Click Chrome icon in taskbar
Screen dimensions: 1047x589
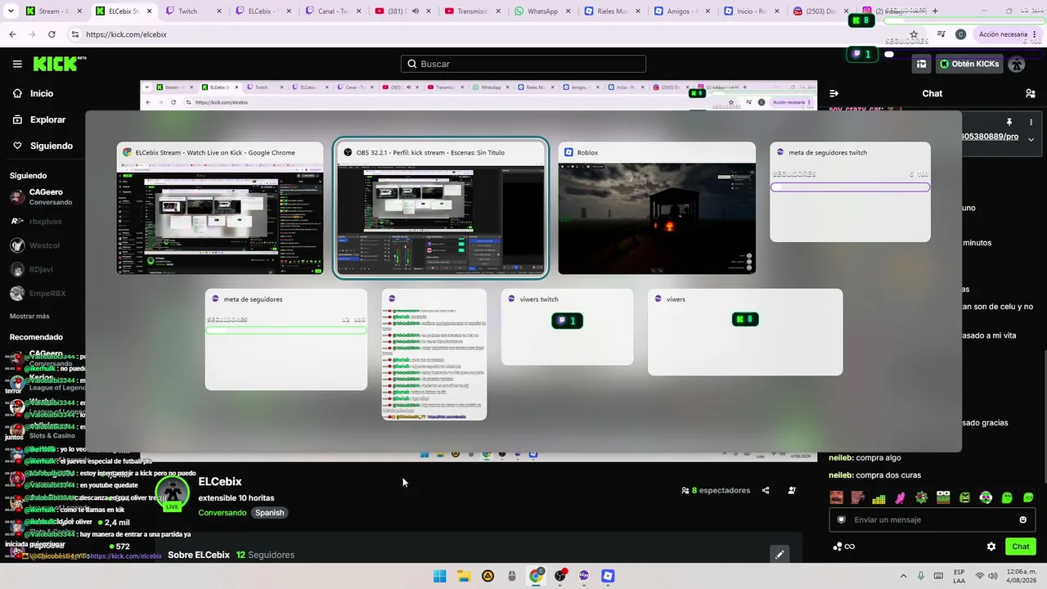pyautogui.click(x=536, y=576)
